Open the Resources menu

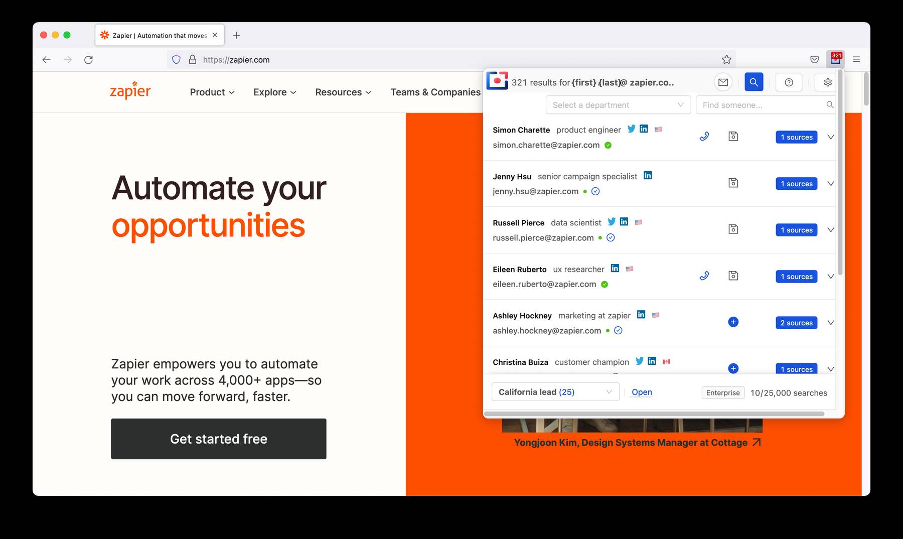(344, 92)
